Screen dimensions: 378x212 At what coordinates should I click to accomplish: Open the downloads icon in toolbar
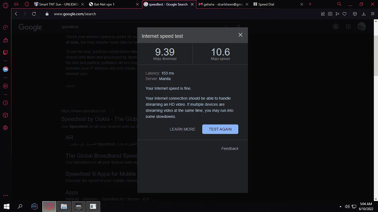click(x=364, y=14)
